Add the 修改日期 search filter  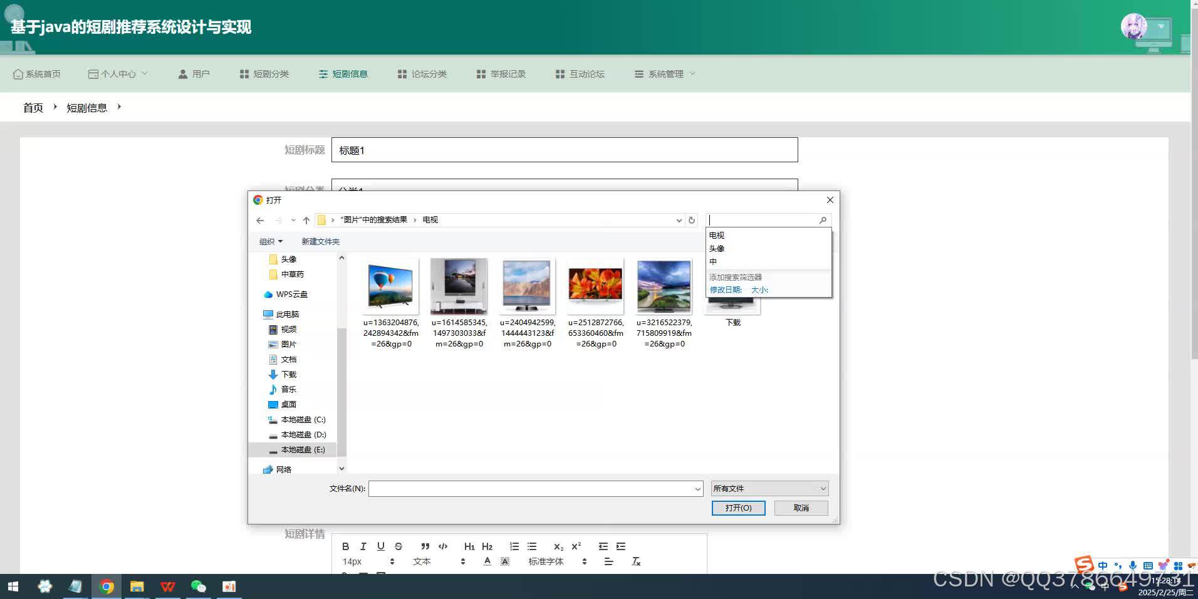[726, 290]
